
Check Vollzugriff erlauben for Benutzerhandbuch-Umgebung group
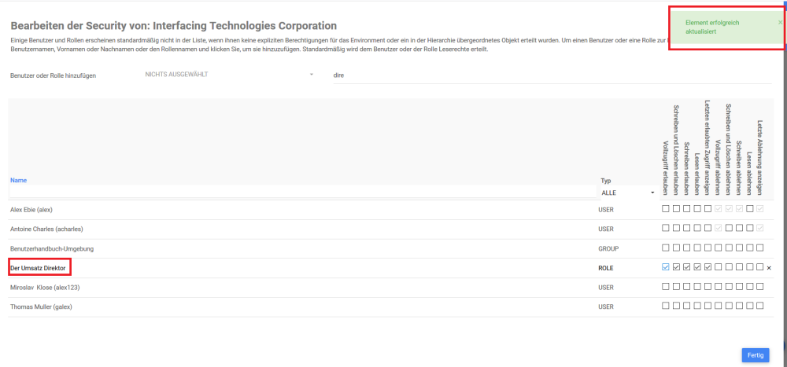[x=666, y=248]
